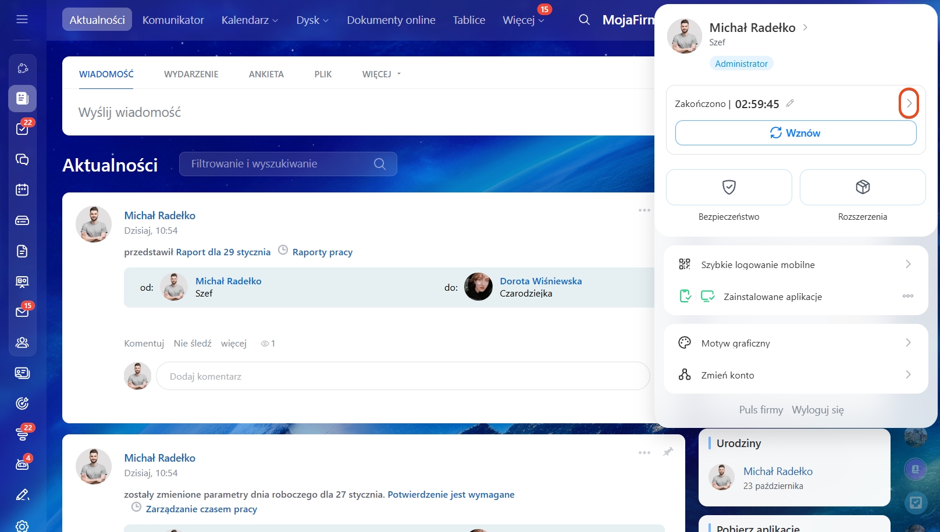This screenshot has width=940, height=532.
Task: Click the purple contact-book bubble on the right edge
Action: point(916,469)
